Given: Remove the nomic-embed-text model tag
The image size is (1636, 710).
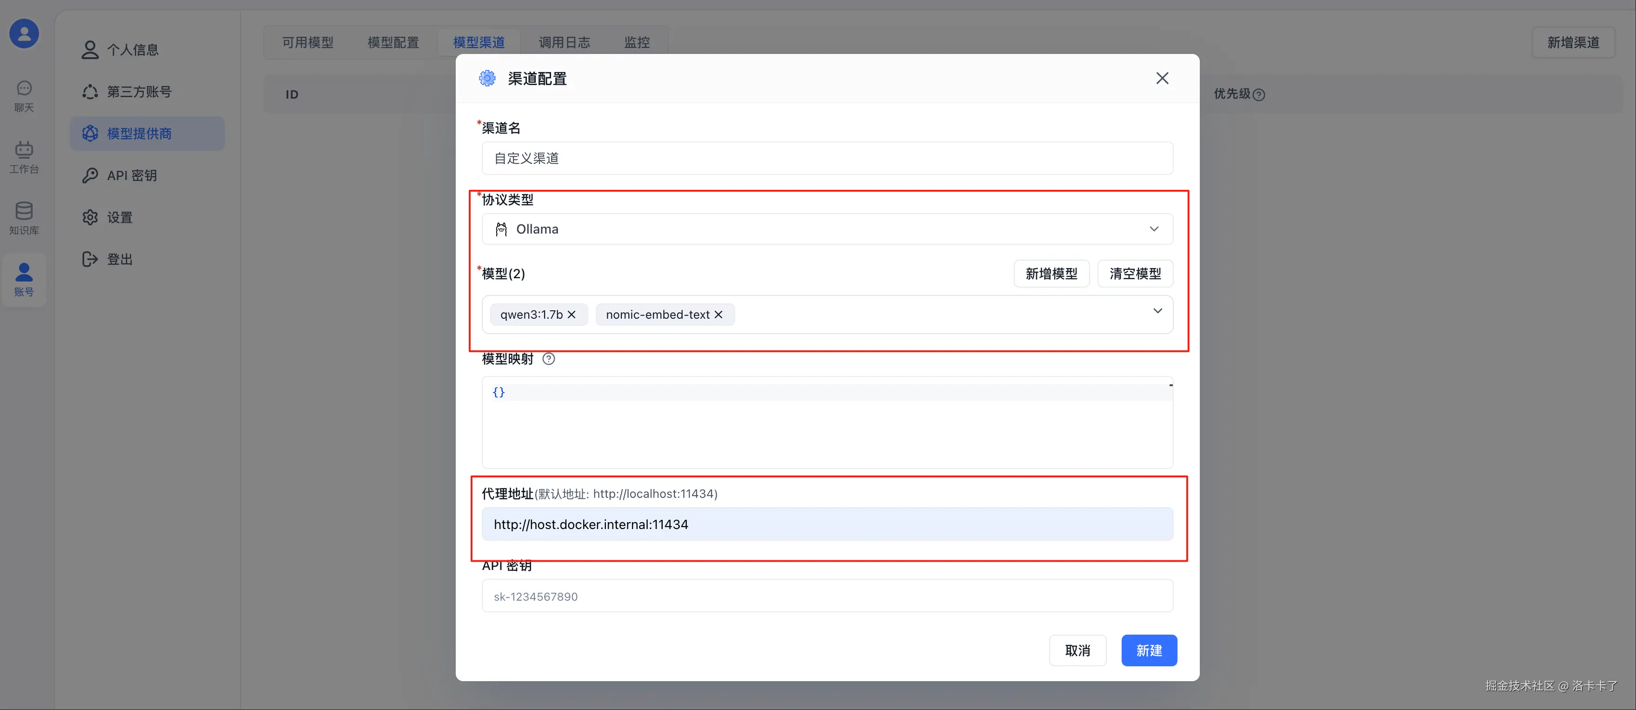Looking at the screenshot, I should click(718, 315).
